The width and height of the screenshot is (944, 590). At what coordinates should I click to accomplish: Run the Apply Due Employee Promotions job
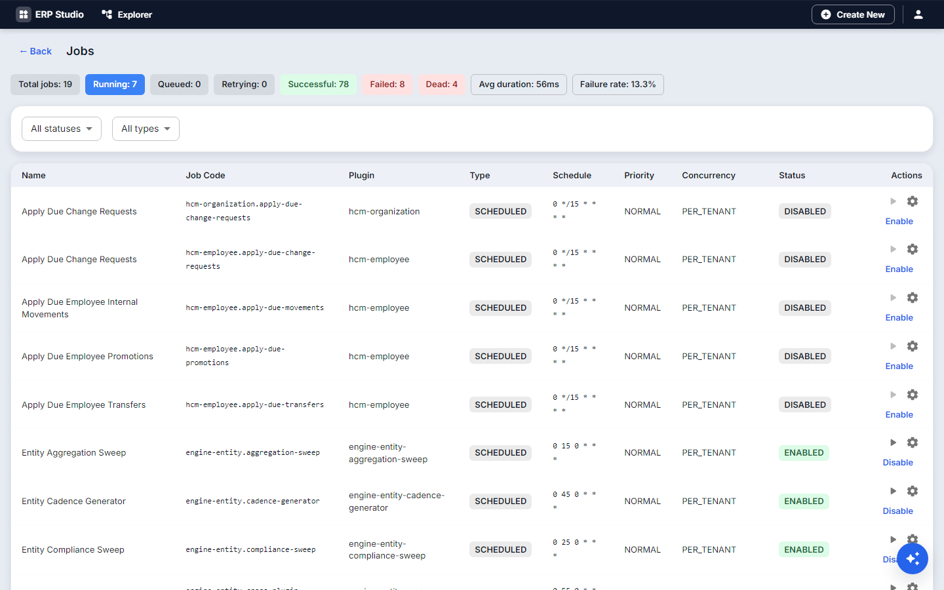click(x=893, y=346)
